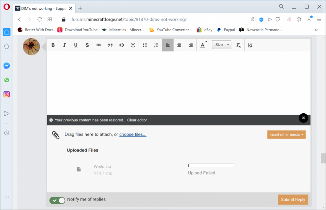Insert a bulleted list
326x210 pixels.
pyautogui.click(x=145, y=45)
